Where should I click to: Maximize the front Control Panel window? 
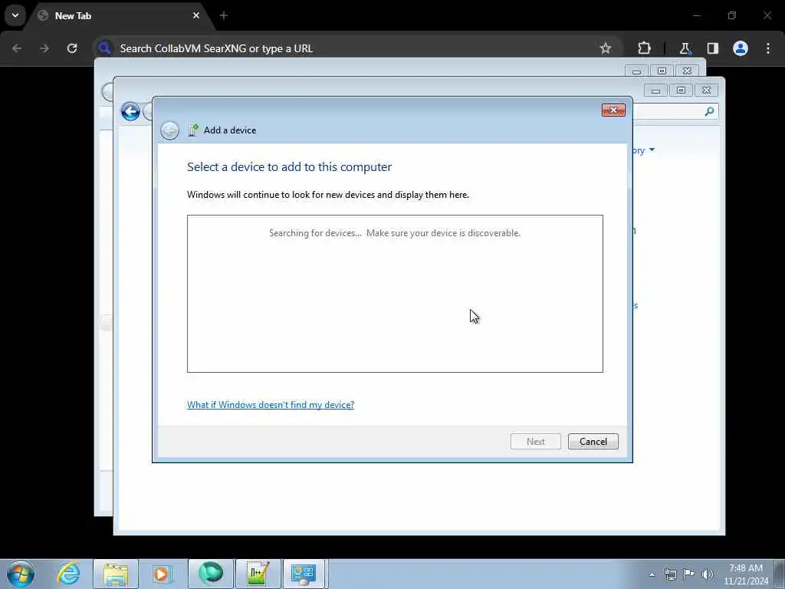click(681, 90)
